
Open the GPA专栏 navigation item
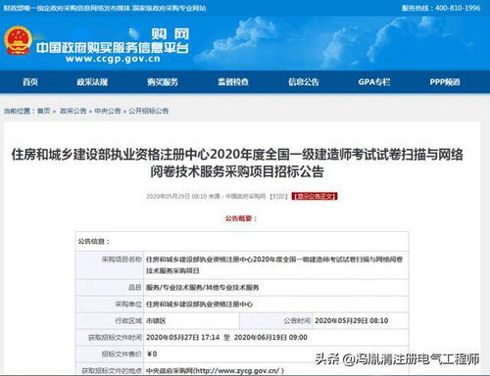(x=374, y=82)
